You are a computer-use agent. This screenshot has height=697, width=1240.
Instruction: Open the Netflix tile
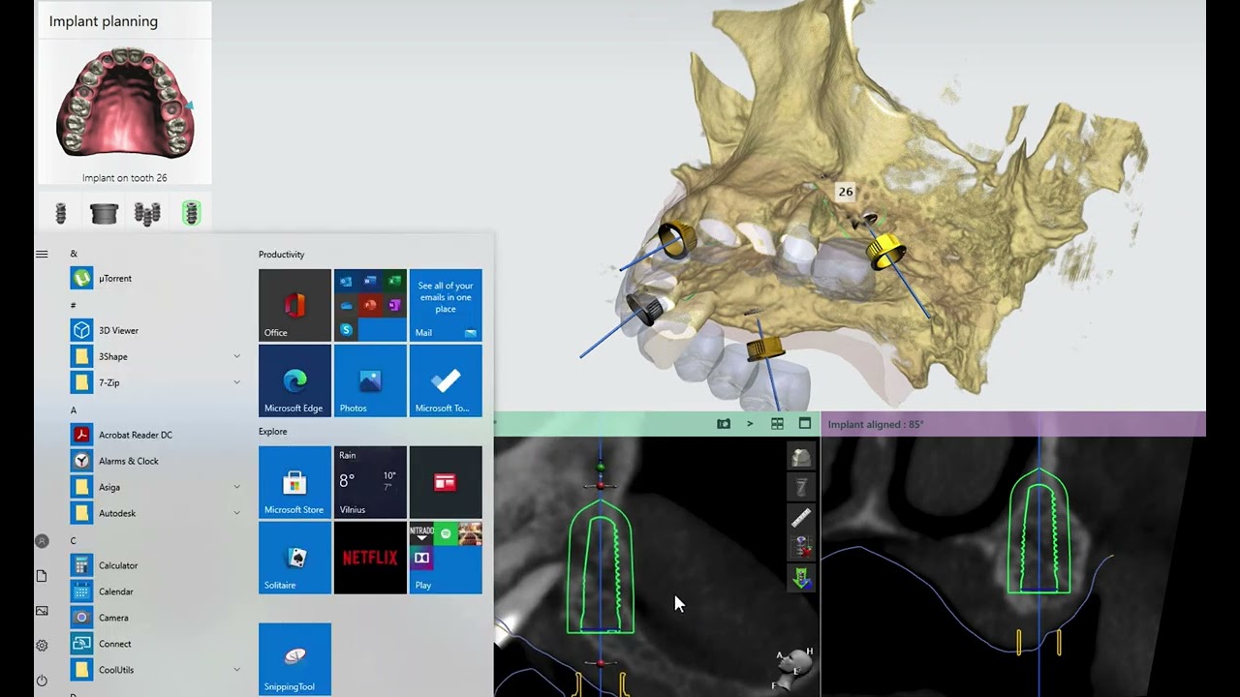[x=370, y=558]
